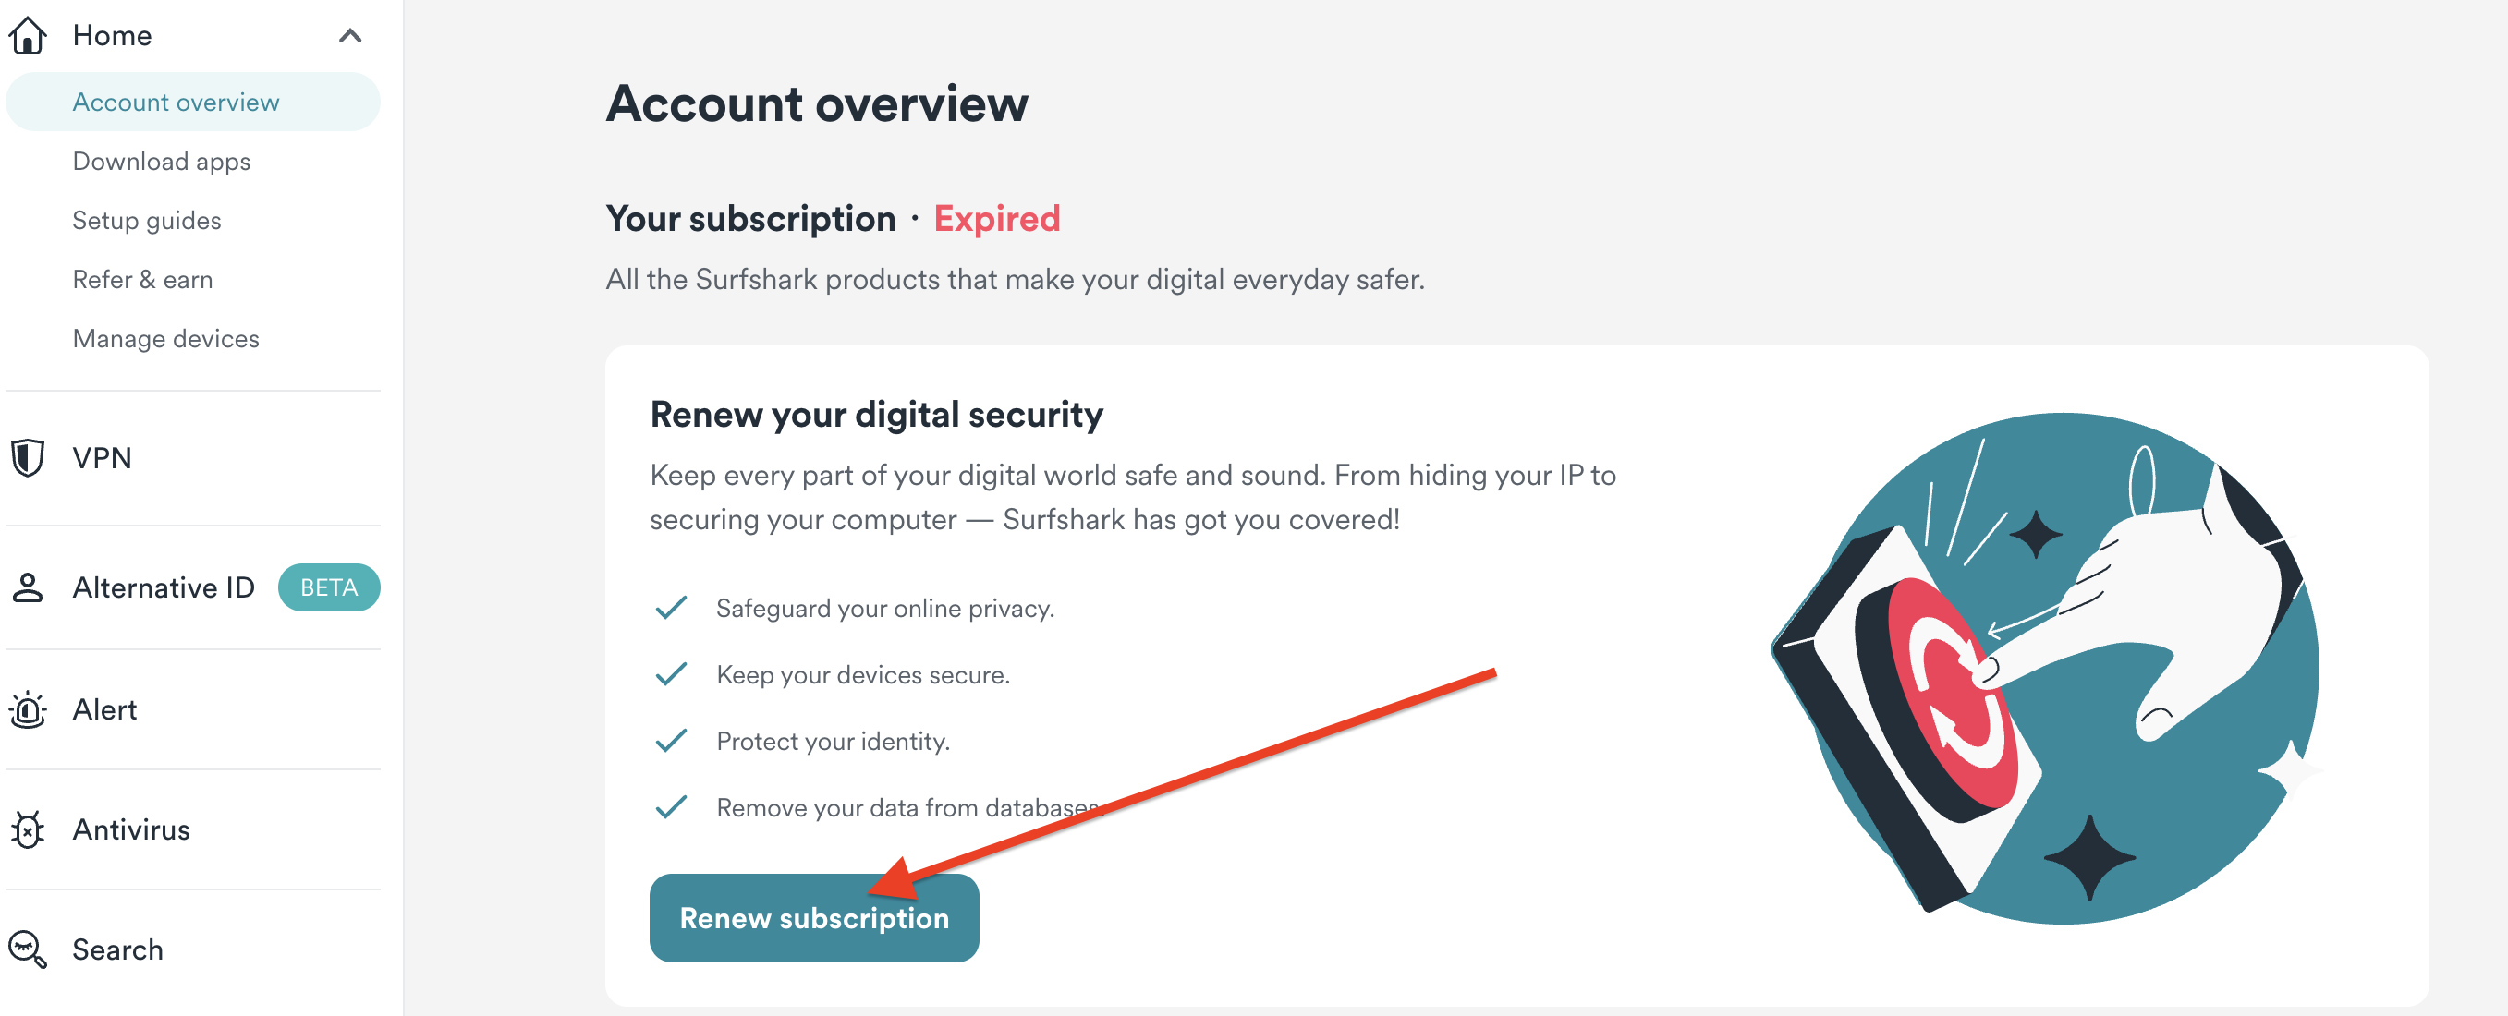The width and height of the screenshot is (2508, 1016).
Task: Go to Download apps
Action: click(x=162, y=162)
